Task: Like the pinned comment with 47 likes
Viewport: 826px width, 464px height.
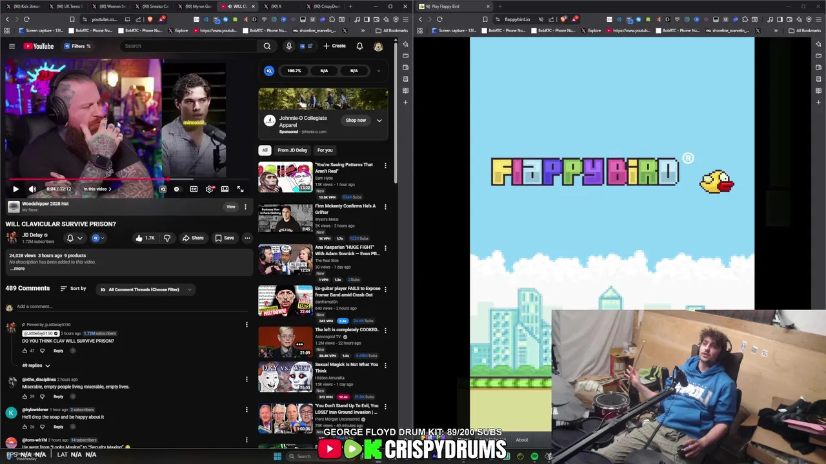Action: tap(25, 351)
